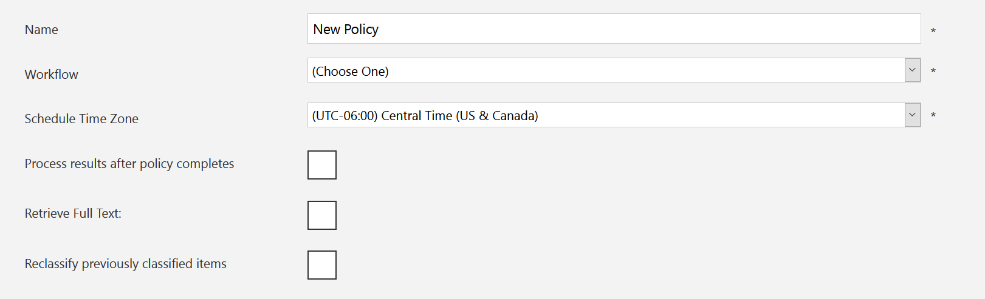Click the required asterisk beside Workflow dropdown
Screen dimensions: 985x299
coord(933,72)
